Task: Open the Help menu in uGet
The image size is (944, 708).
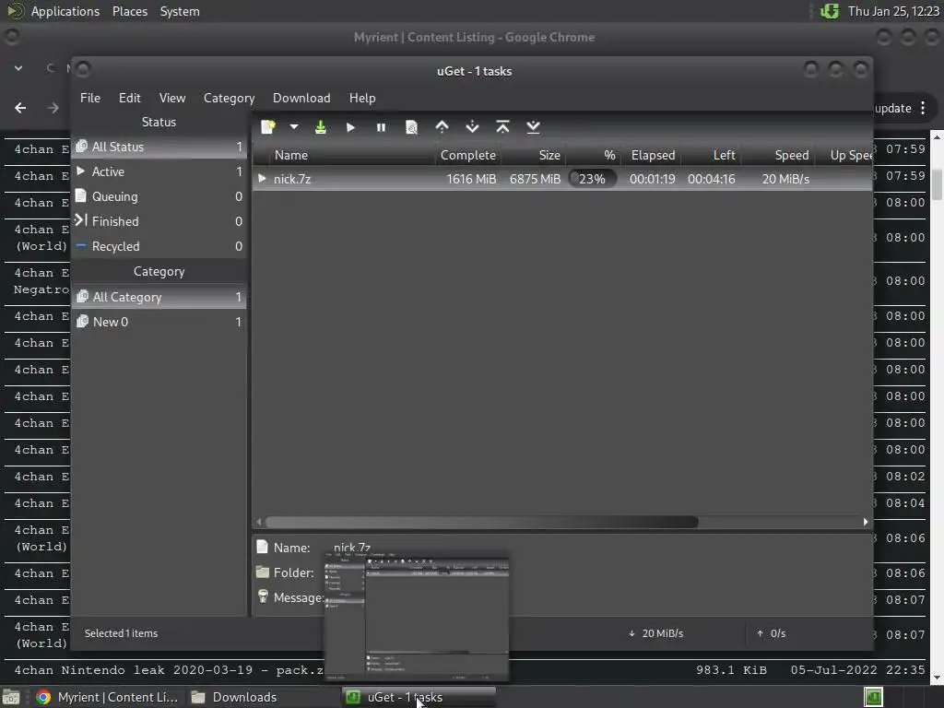Action: (x=362, y=98)
